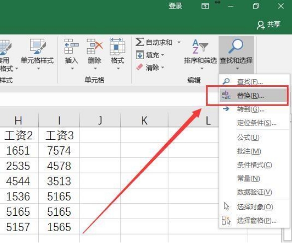Select column J header

[x=100, y=121]
